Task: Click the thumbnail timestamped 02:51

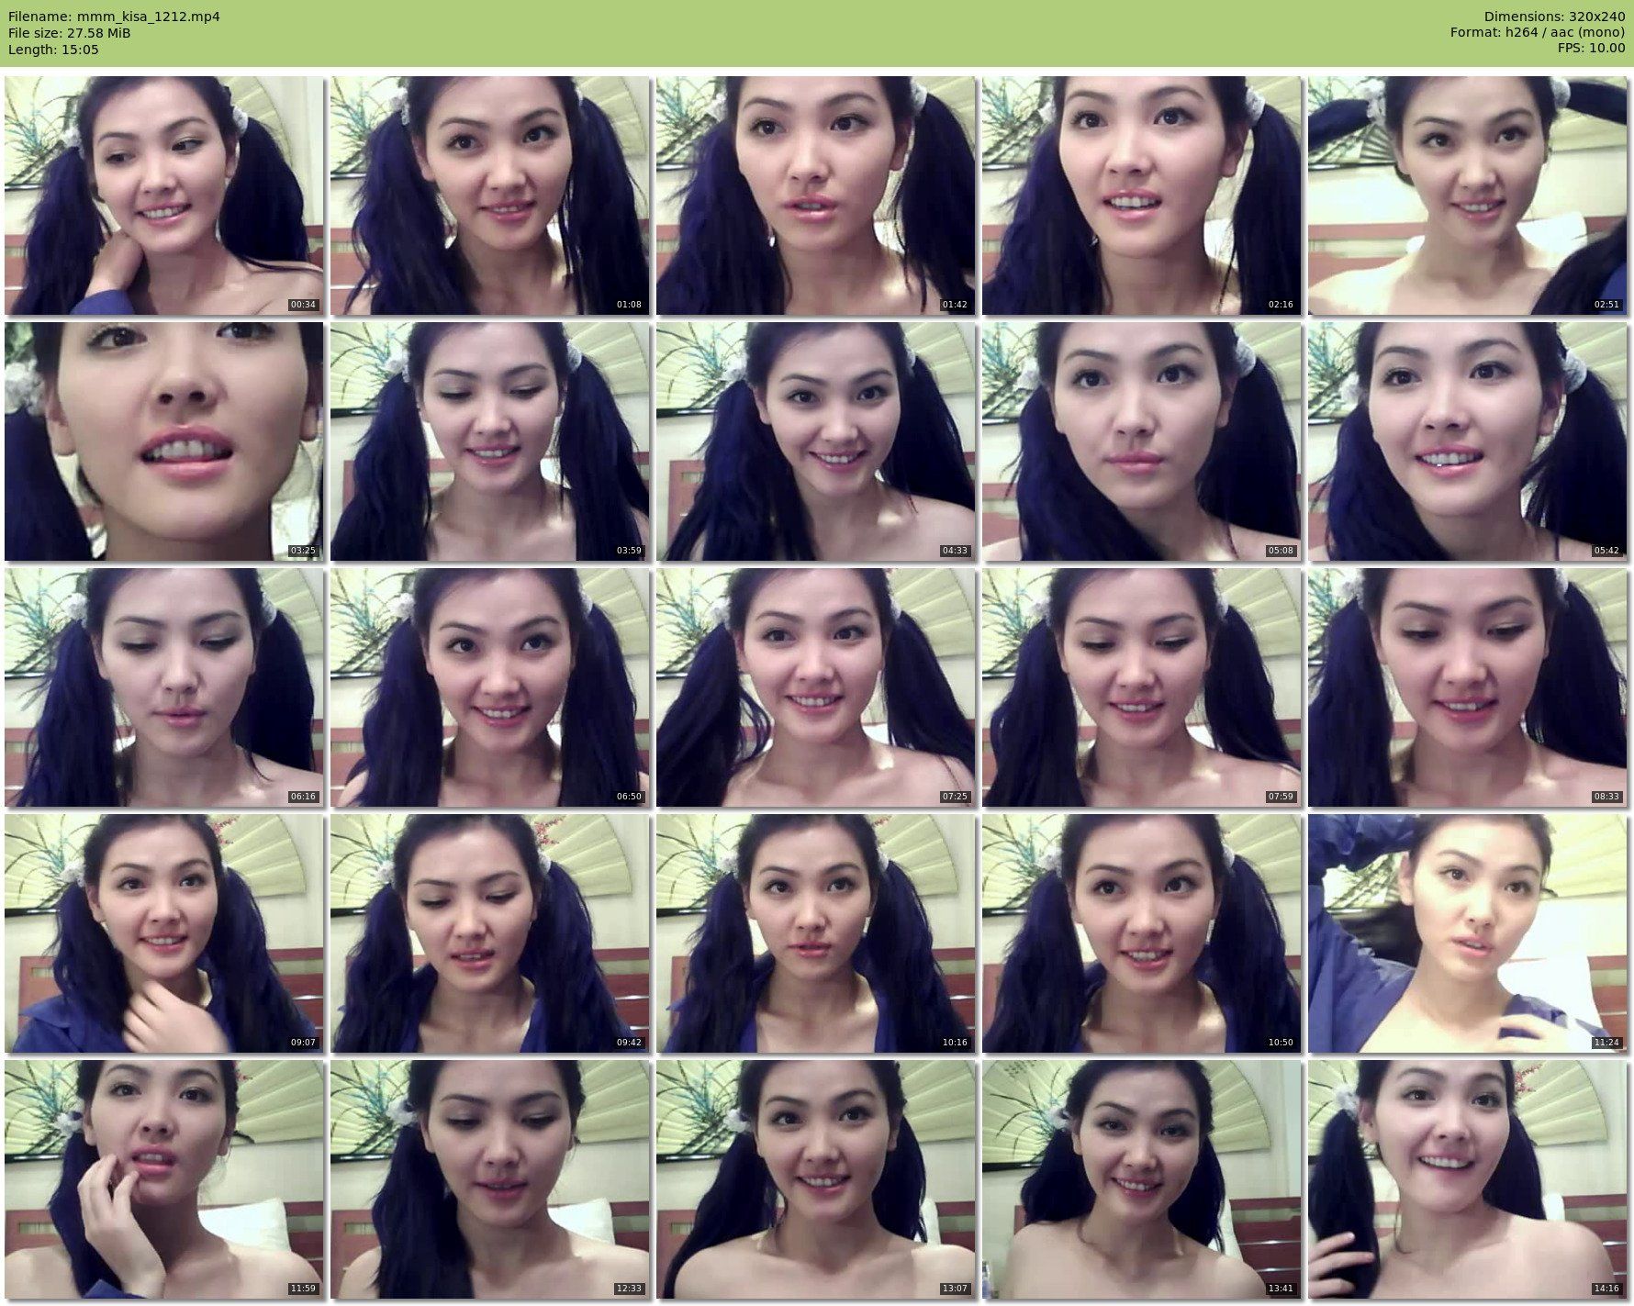Action: (1467, 195)
